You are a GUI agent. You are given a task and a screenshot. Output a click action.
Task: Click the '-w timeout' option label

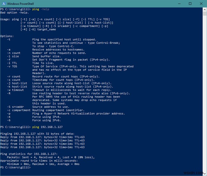(15, 90)
